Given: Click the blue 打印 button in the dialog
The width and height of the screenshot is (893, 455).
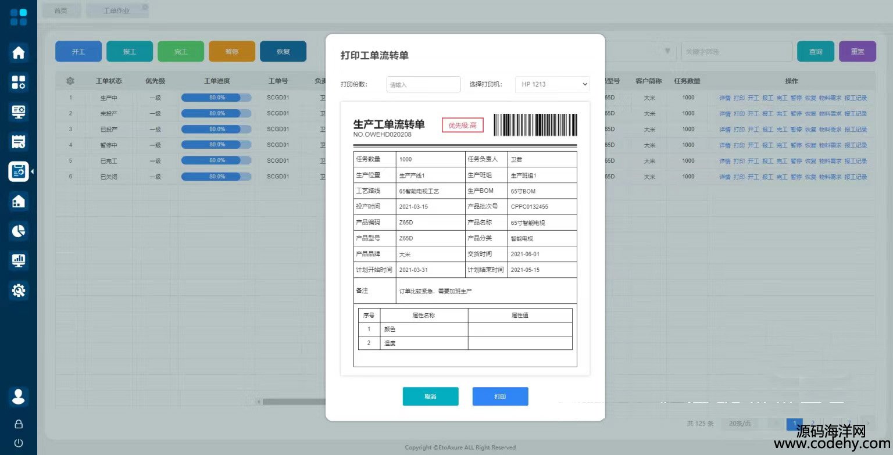Looking at the screenshot, I should 500,396.
